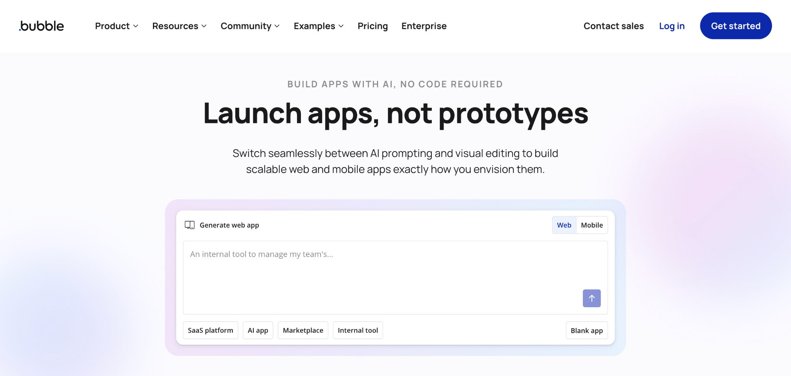Pick the Marketplace suggestion
Image resolution: width=791 pixels, height=376 pixels.
303,330
